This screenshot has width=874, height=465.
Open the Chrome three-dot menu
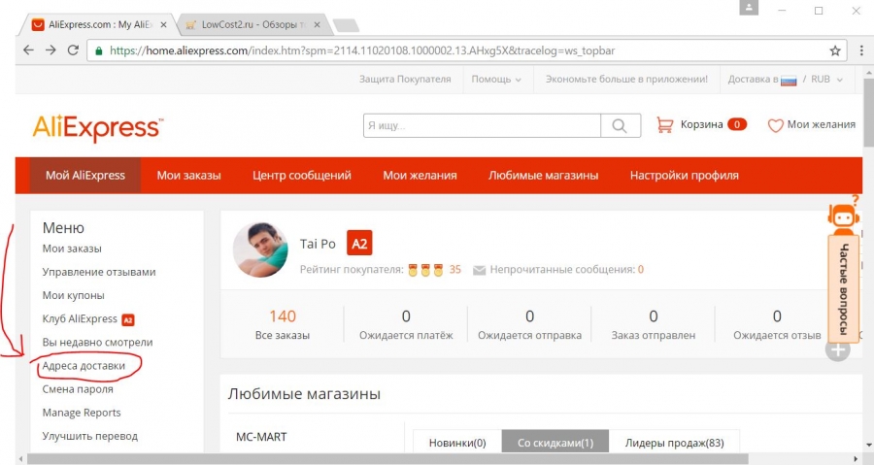point(861,50)
